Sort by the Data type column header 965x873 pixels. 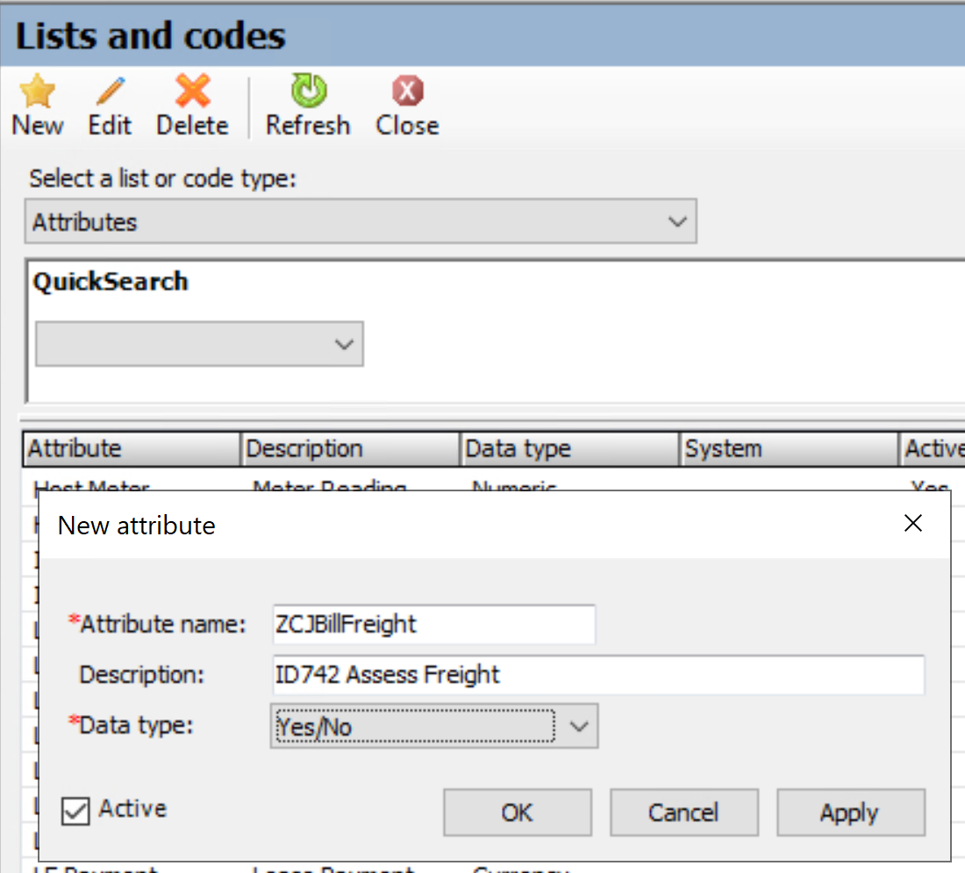[x=570, y=449]
